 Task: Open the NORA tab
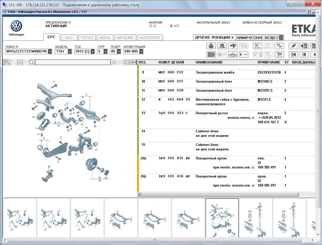(105, 38)
